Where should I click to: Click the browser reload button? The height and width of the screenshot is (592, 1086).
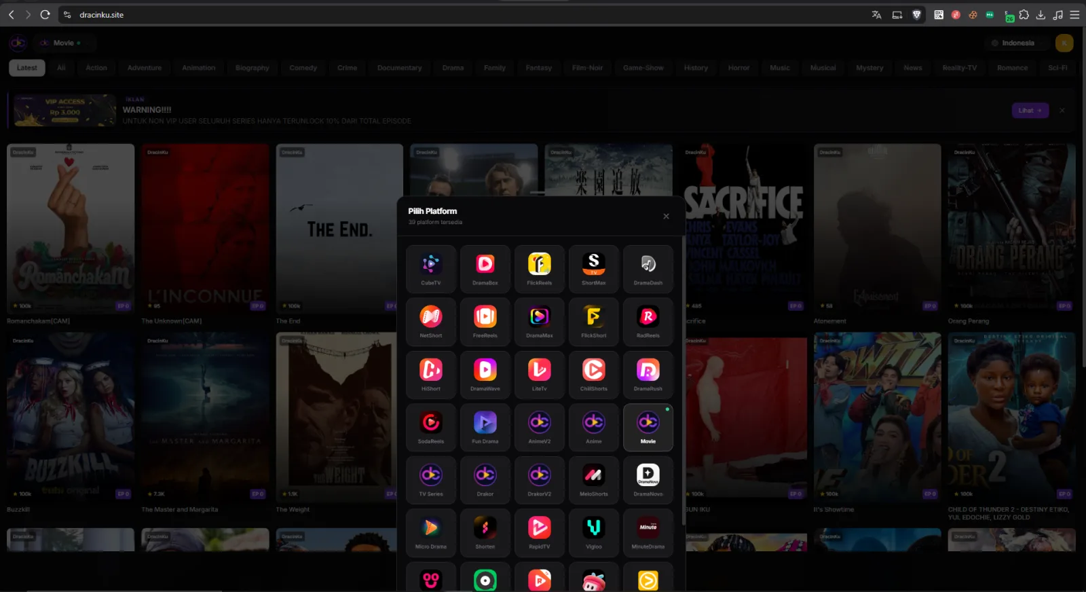[x=45, y=14]
